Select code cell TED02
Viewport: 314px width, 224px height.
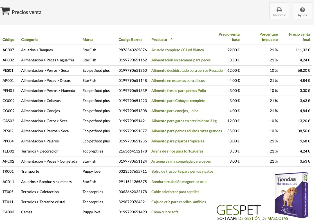[8, 151]
